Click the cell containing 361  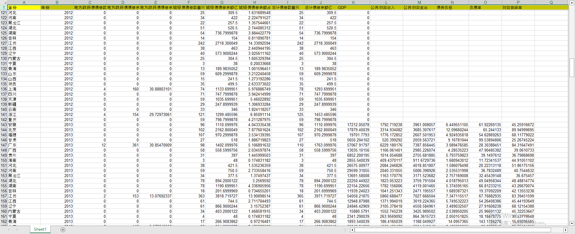coord(123,145)
